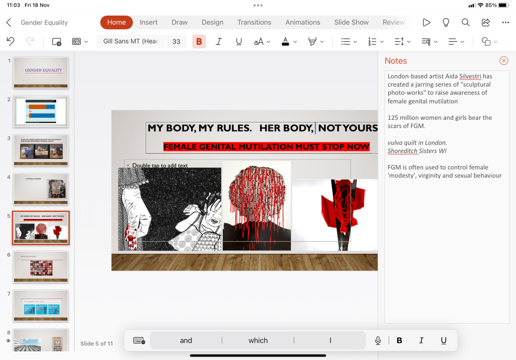Viewport: 516px width, 360px height.
Task: Open the Animations tab
Action: tap(303, 23)
